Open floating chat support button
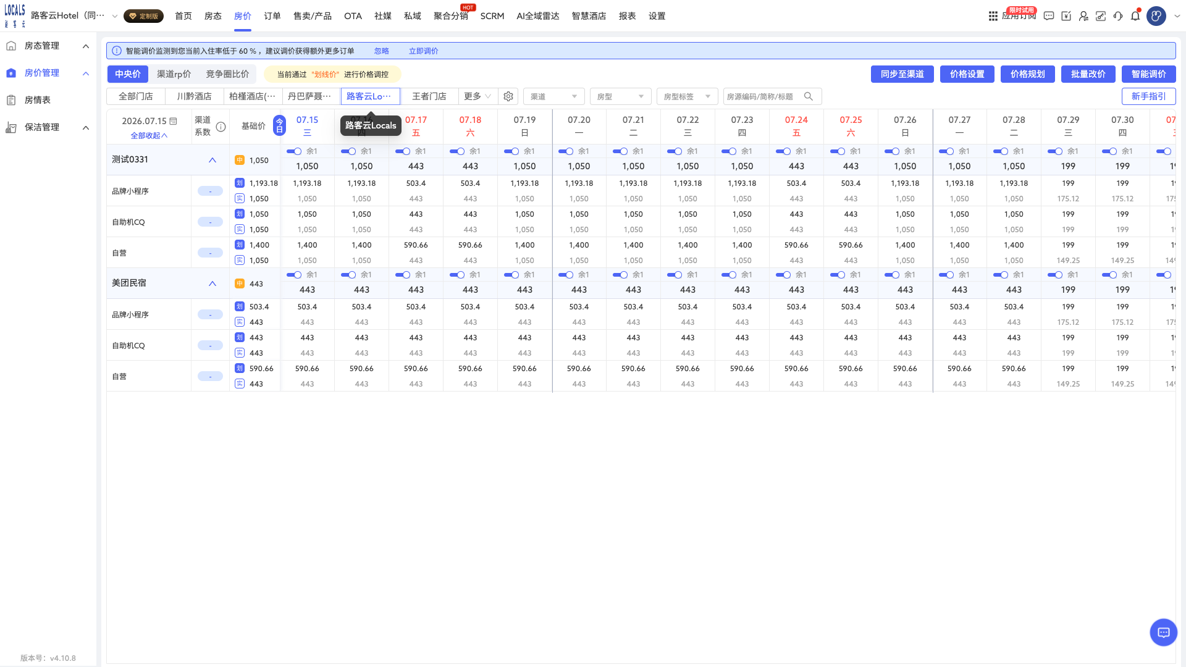 click(1164, 632)
